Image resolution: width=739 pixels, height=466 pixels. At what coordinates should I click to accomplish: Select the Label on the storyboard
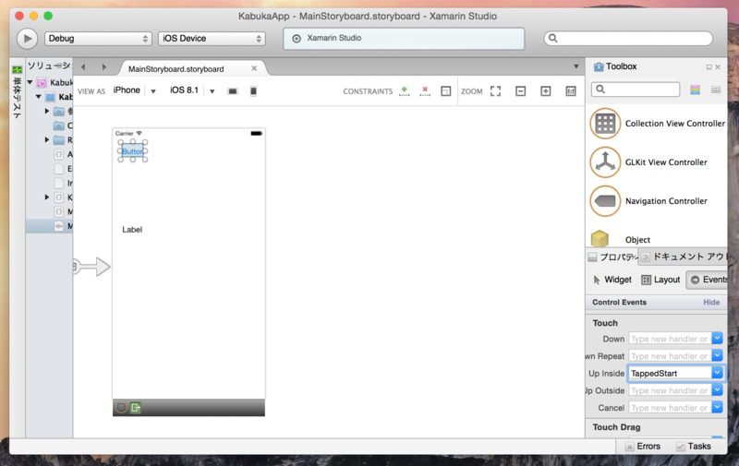tap(132, 229)
